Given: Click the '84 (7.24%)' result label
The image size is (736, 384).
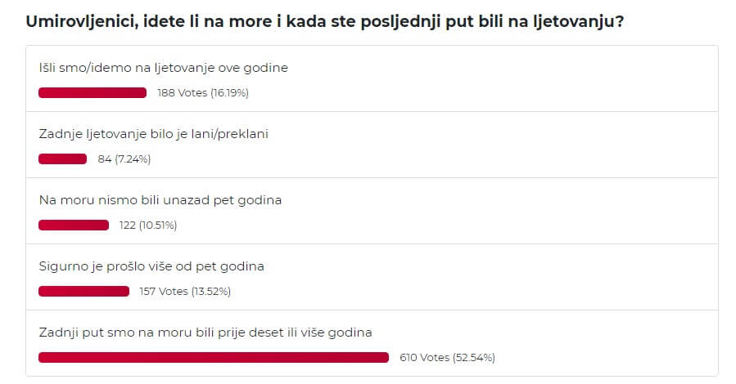Looking at the screenshot, I should (x=124, y=159).
